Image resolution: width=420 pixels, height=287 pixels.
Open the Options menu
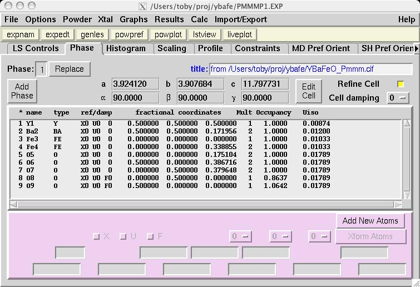pyautogui.click(x=41, y=19)
